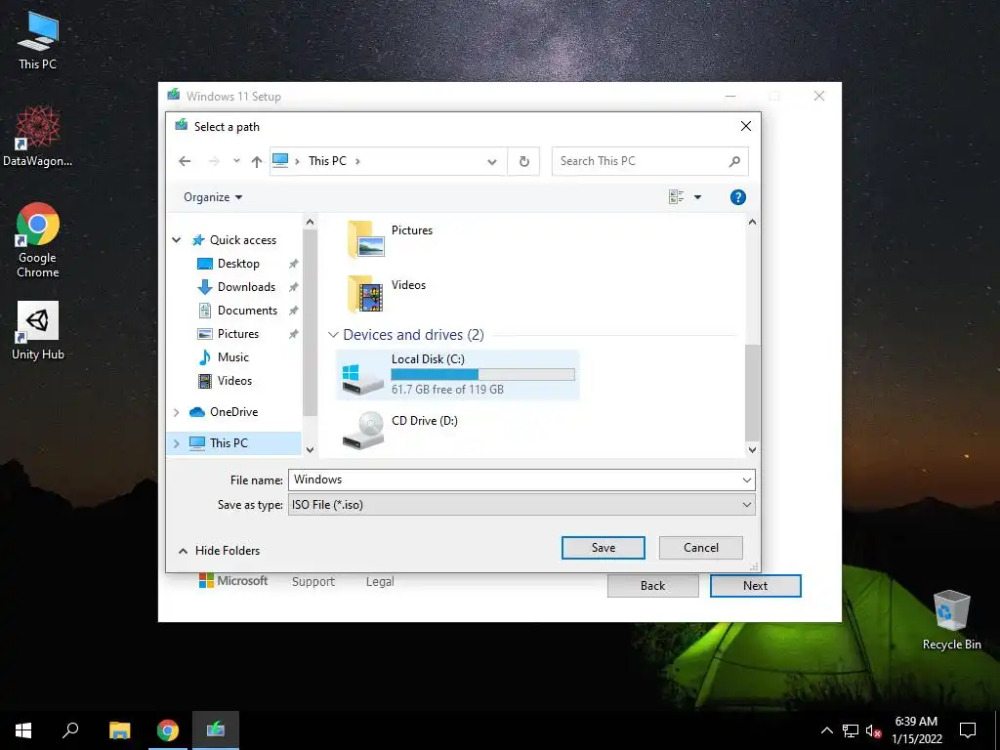Click Local Disk (C:) capacity bar
The height and width of the screenshot is (750, 1000).
coord(482,374)
